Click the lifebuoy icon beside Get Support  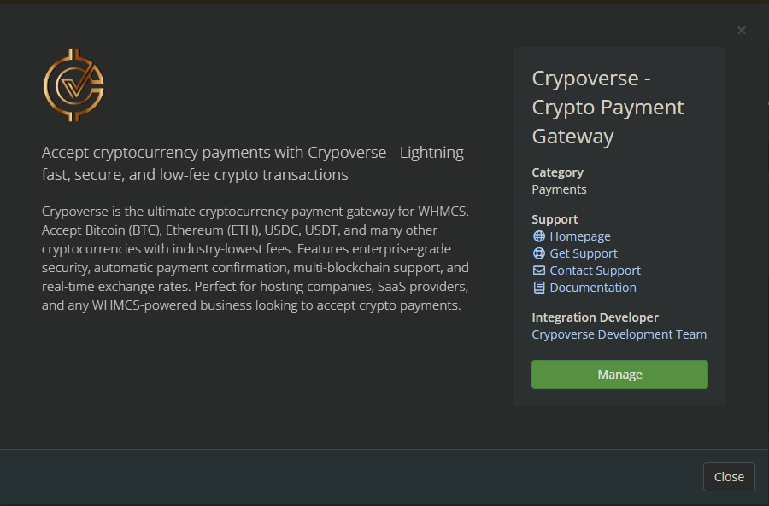click(x=538, y=253)
